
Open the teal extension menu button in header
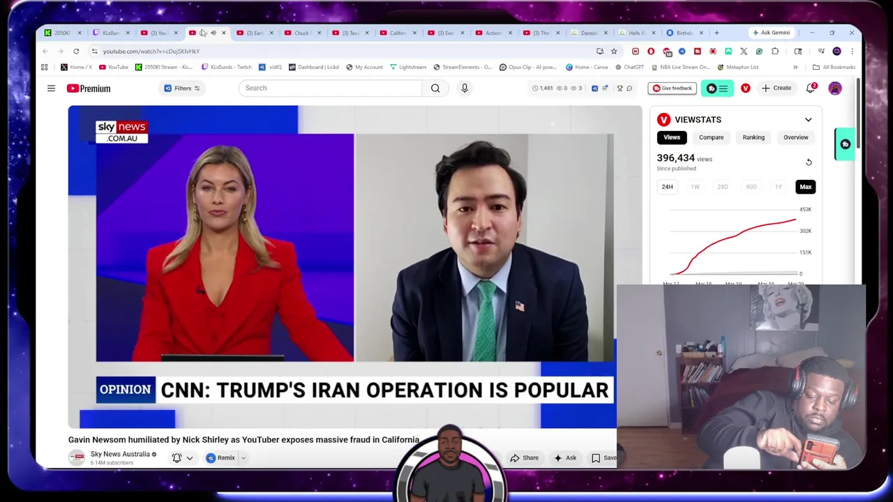(716, 88)
